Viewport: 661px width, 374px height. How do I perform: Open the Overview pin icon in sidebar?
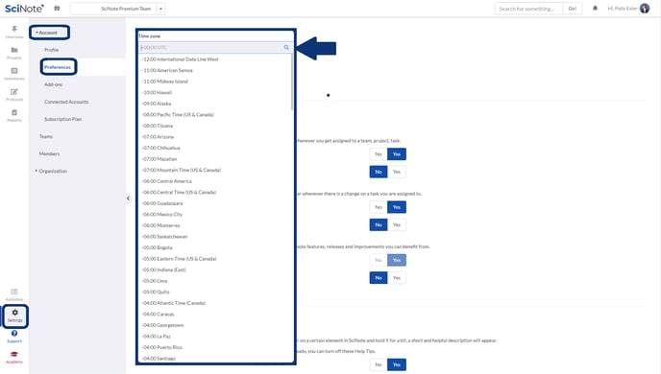click(14, 29)
